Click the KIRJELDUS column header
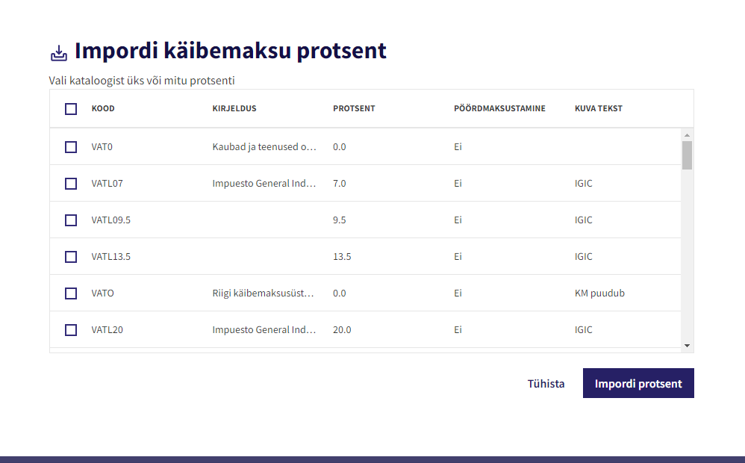The image size is (745, 463). coord(234,108)
